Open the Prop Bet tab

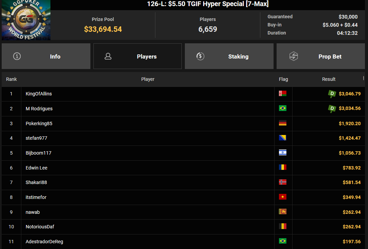tap(321, 56)
